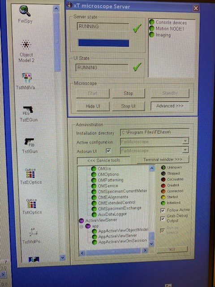Open the Object Model 2 icon
Viewport: 215px width, 287px height.
point(26,45)
